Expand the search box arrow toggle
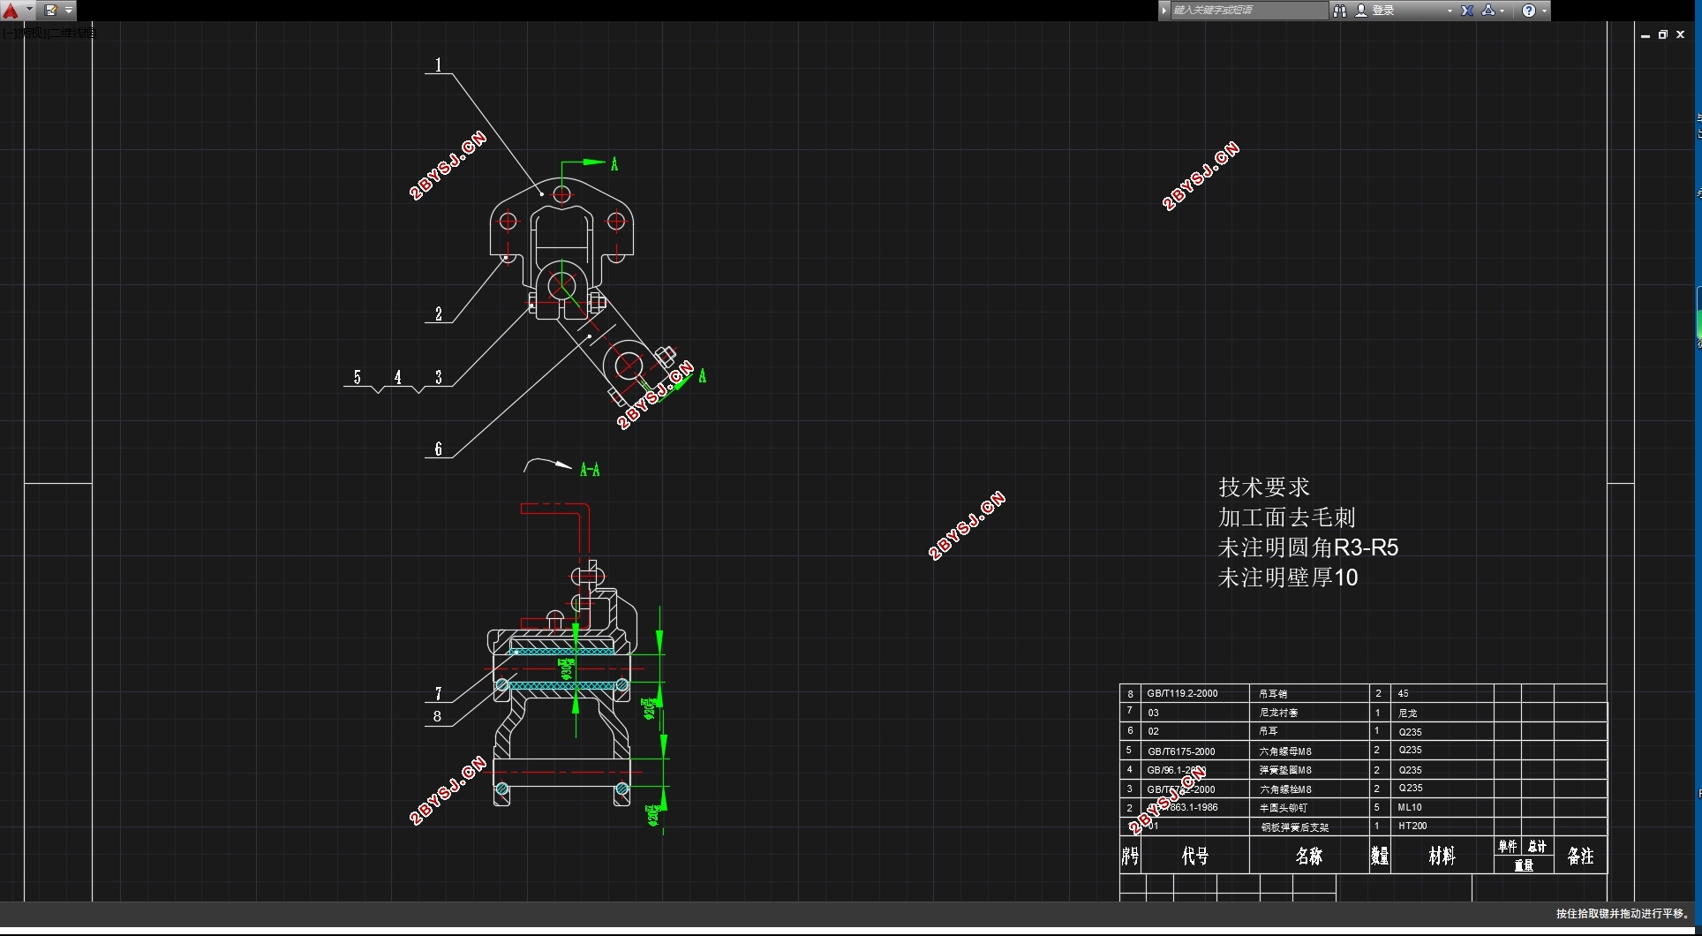This screenshot has width=1702, height=936. tap(1164, 11)
